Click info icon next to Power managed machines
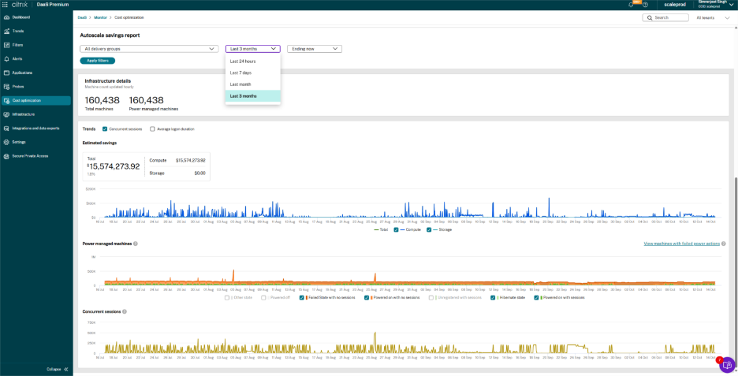 click(136, 244)
